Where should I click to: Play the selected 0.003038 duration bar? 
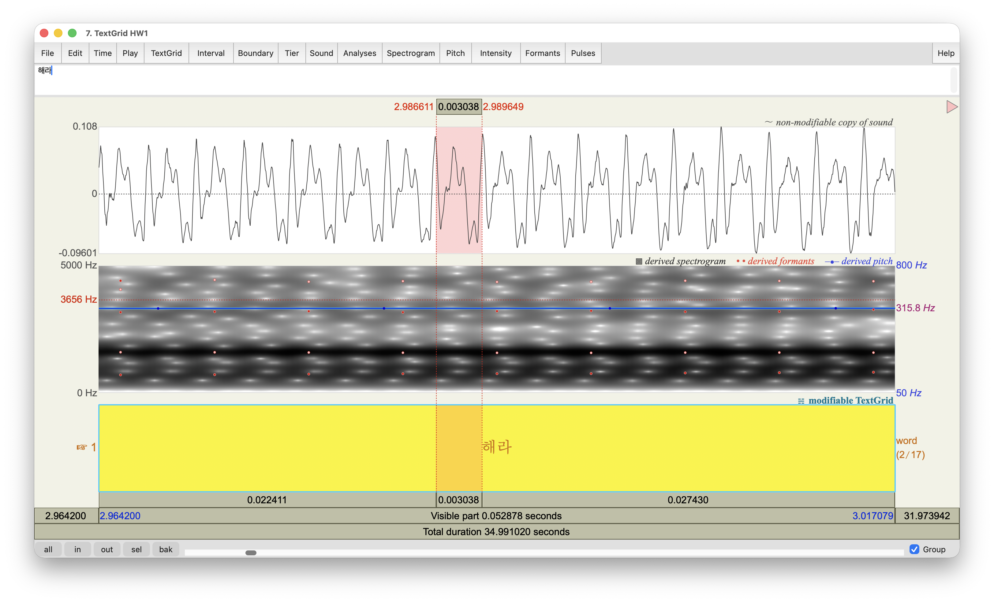[x=459, y=500]
